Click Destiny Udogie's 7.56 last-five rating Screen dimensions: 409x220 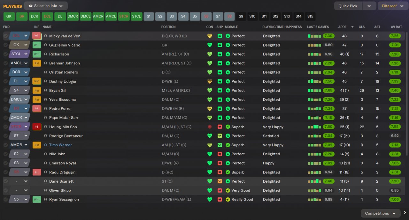tap(329, 81)
